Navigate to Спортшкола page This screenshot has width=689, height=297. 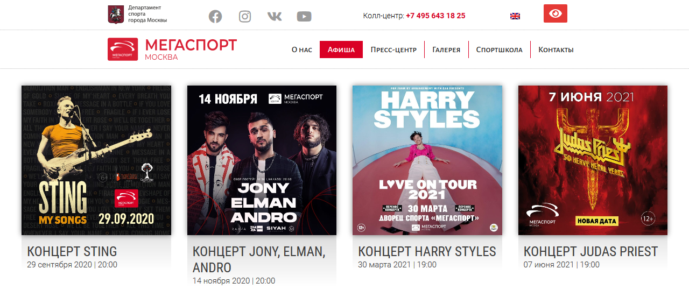click(x=499, y=49)
